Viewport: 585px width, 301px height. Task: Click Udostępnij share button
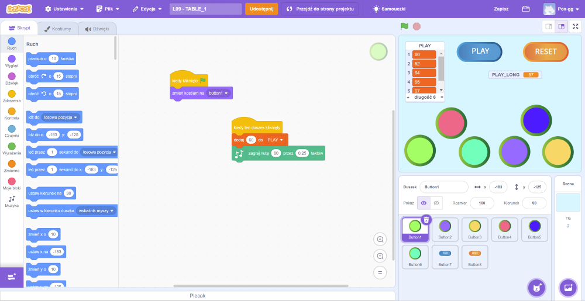[261, 9]
